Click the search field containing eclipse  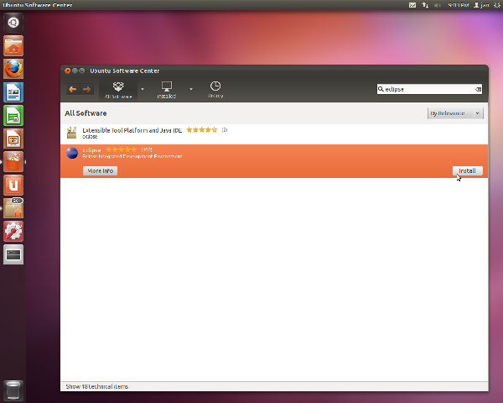coord(429,89)
